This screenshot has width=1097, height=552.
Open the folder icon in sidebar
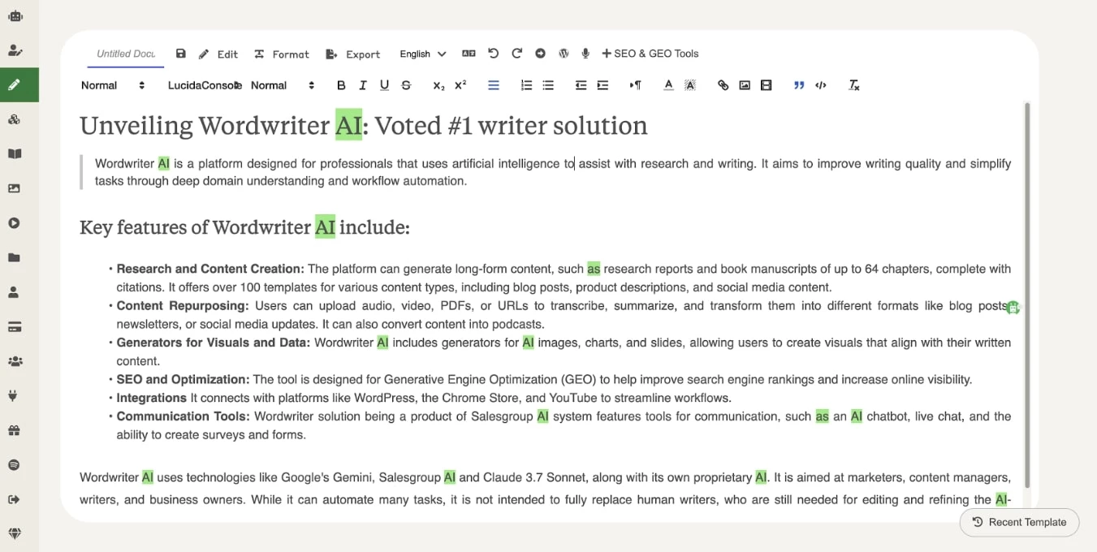click(x=15, y=257)
